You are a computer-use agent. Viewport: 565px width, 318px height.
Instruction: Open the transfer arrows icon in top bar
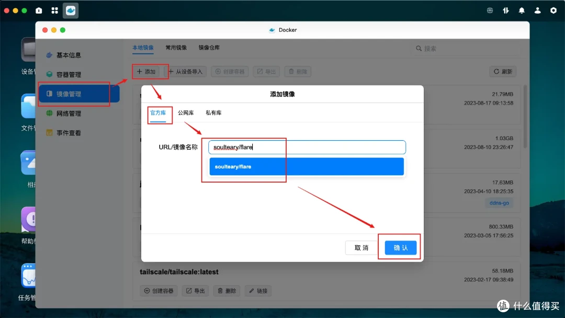coord(506,10)
